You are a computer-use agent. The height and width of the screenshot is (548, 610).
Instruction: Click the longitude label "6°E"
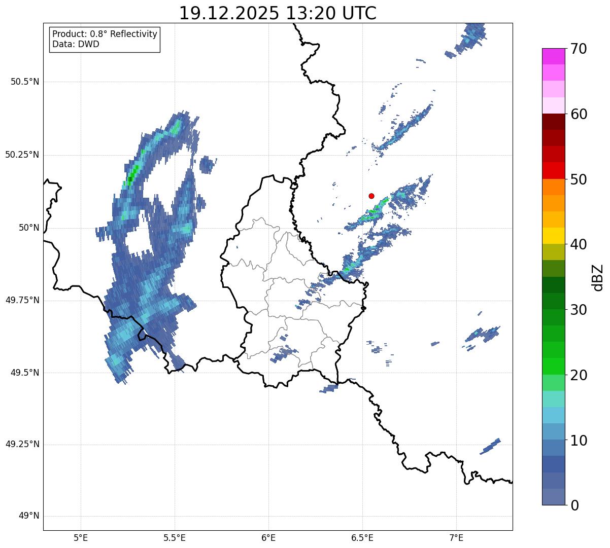click(x=268, y=538)
